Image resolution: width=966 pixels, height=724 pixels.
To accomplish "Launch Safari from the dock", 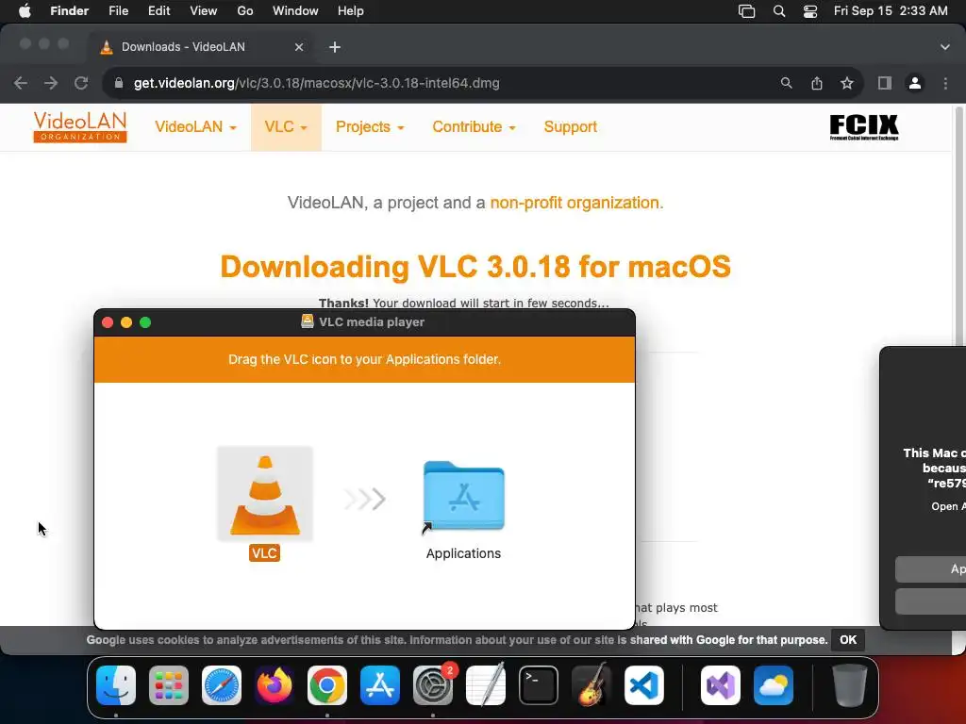I will (222, 685).
